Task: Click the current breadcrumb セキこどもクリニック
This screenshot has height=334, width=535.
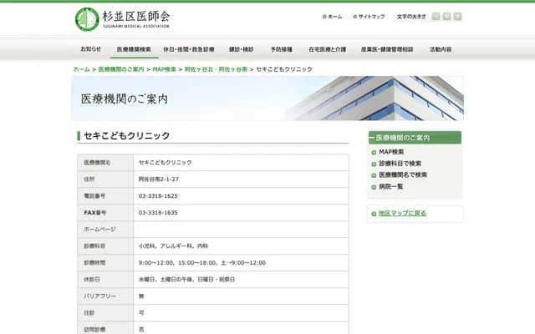Action: pyautogui.click(x=284, y=69)
